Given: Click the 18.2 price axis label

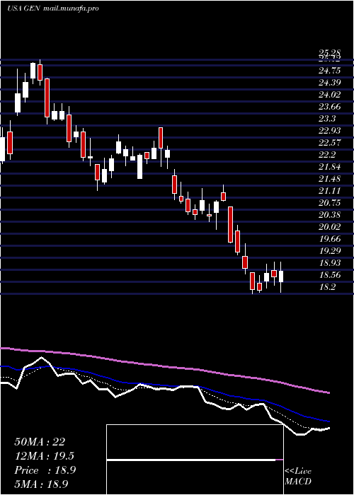Looking at the screenshot, I should point(327,286).
